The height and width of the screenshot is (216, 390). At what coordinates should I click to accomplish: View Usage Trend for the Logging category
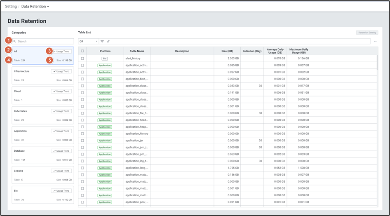tap(61, 171)
